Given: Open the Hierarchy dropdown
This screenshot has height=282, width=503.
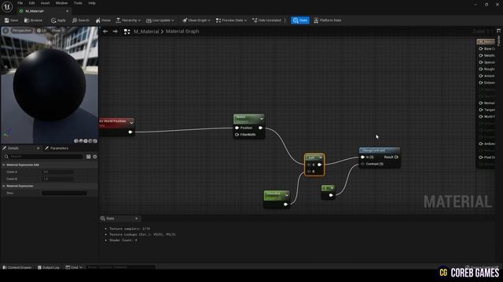Looking at the screenshot, I should point(128,20).
